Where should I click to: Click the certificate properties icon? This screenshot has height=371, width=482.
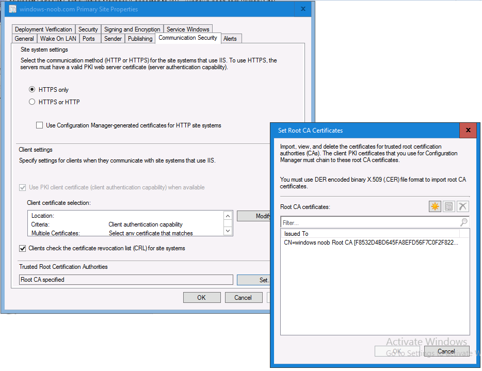point(448,206)
